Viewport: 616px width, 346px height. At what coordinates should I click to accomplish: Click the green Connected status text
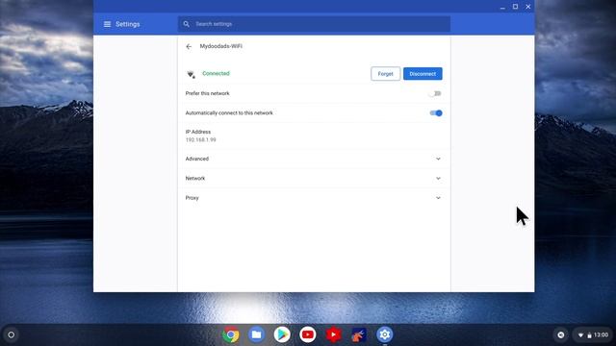pos(216,73)
